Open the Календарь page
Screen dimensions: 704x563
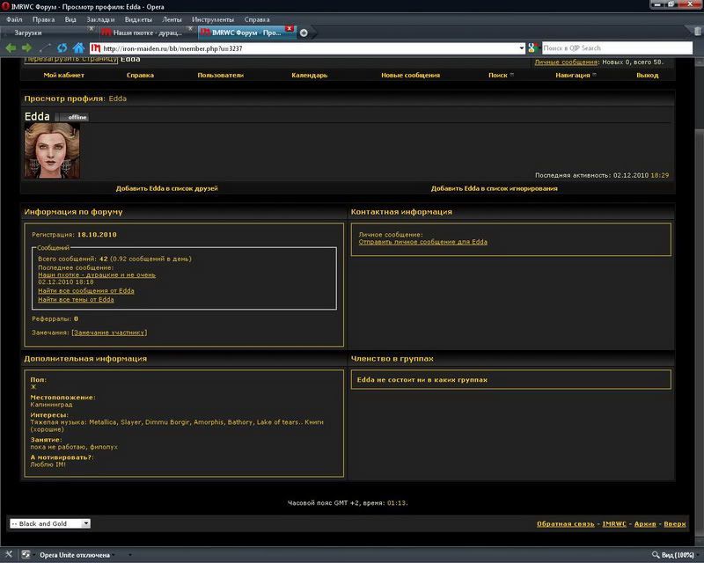(310, 75)
